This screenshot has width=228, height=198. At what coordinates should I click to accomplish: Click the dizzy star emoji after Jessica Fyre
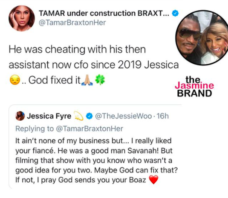pos(78,116)
